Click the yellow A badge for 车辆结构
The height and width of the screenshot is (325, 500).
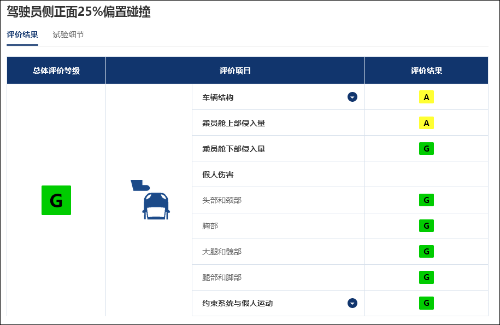tap(426, 97)
